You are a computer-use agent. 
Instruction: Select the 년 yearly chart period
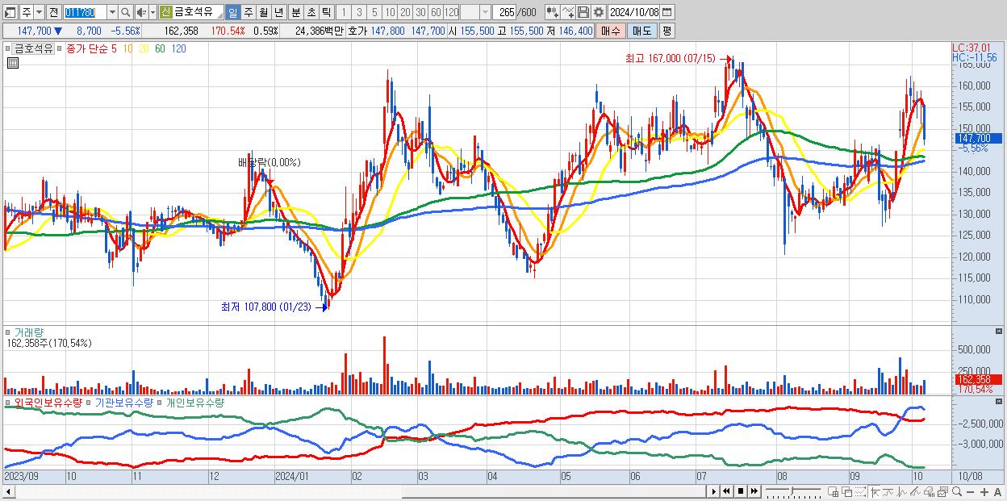pos(278,13)
